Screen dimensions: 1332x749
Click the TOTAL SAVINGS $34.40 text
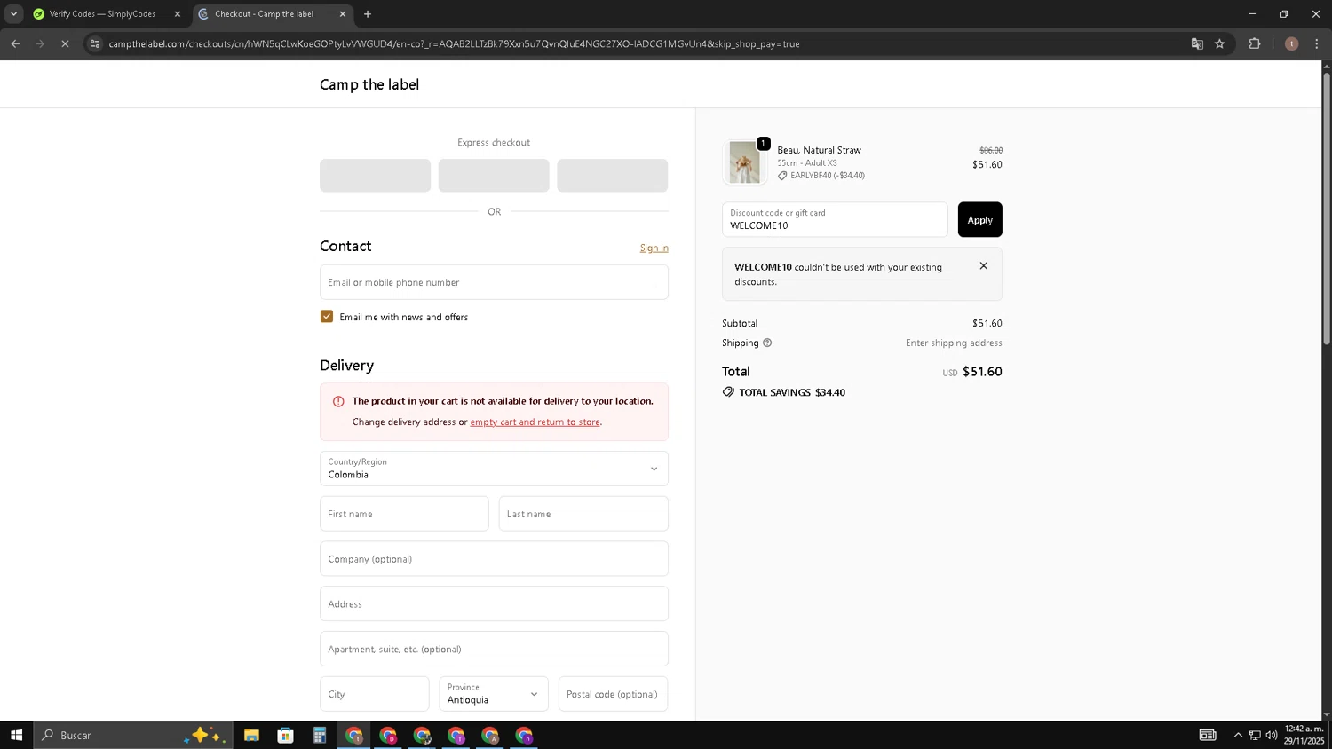(x=792, y=392)
